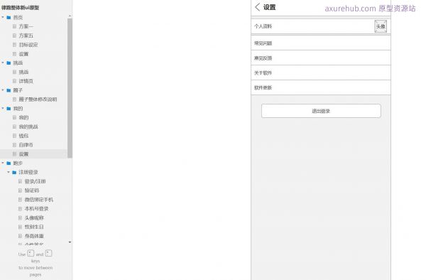Click page icon beside 本机号登录
The width and height of the screenshot is (426, 280).
click(x=20, y=208)
